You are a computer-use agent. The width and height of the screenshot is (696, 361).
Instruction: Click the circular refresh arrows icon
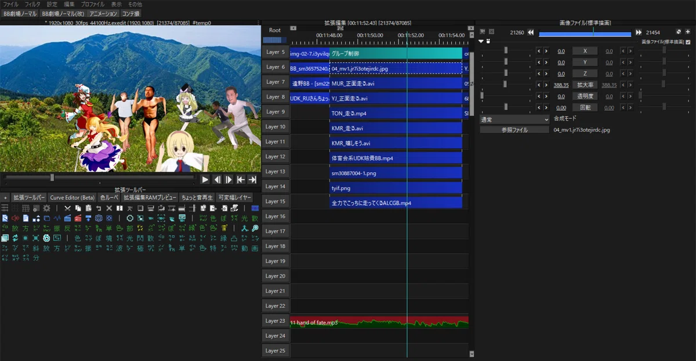(x=14, y=238)
